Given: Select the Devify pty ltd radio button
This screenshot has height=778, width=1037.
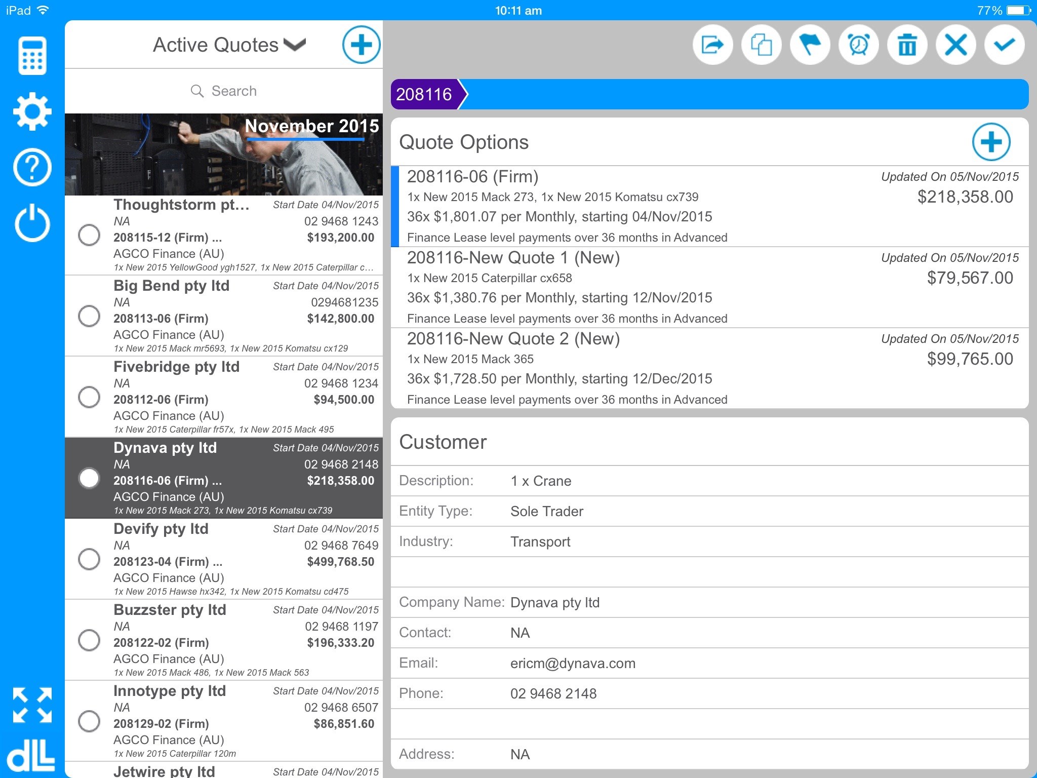Looking at the screenshot, I should click(x=89, y=559).
